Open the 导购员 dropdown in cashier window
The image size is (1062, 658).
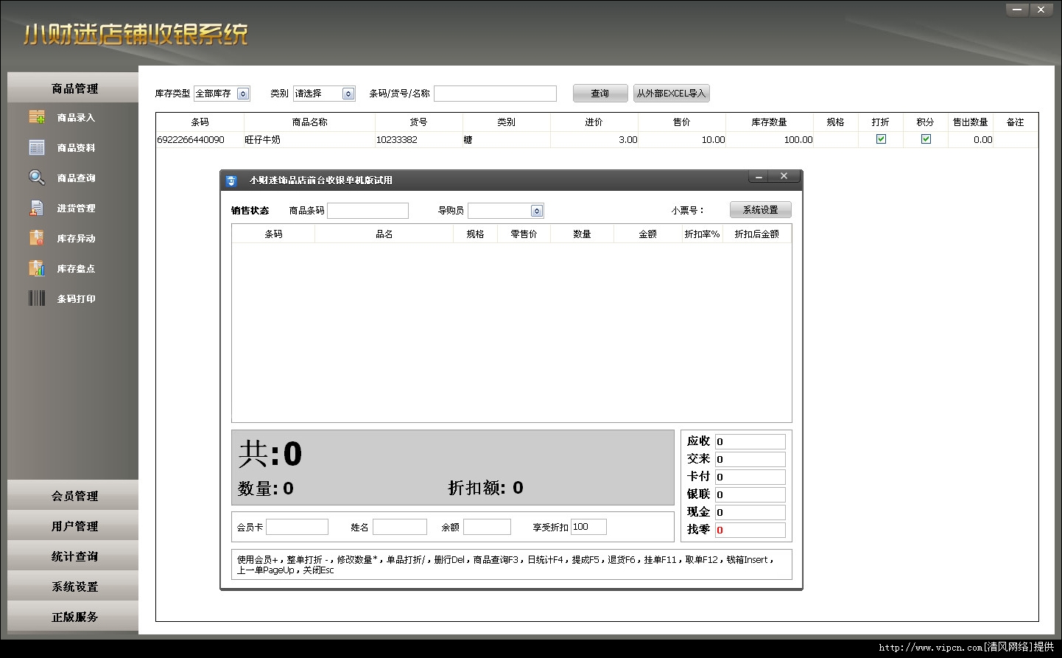(x=536, y=210)
